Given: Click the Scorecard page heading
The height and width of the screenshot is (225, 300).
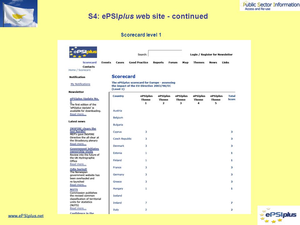Looking at the screenshot, I should [123, 76].
